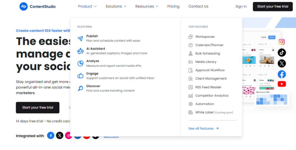
Task: Click the Client Management icon
Action: pyautogui.click(x=191, y=79)
